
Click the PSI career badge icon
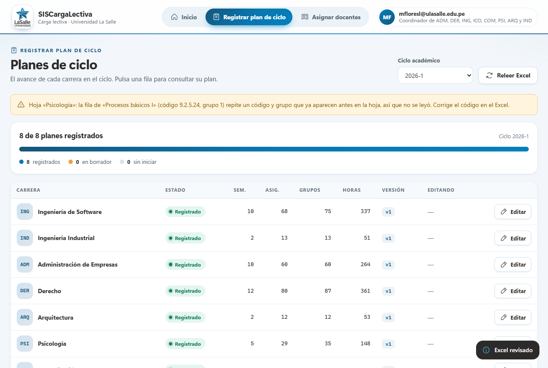tap(25, 344)
